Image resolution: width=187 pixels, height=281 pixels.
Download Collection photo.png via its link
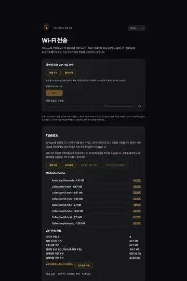tap(137, 223)
